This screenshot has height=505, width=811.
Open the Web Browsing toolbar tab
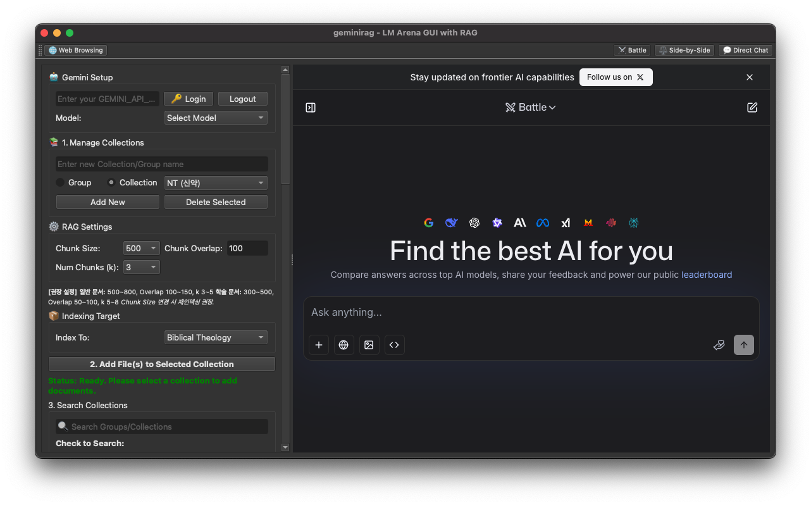click(76, 50)
